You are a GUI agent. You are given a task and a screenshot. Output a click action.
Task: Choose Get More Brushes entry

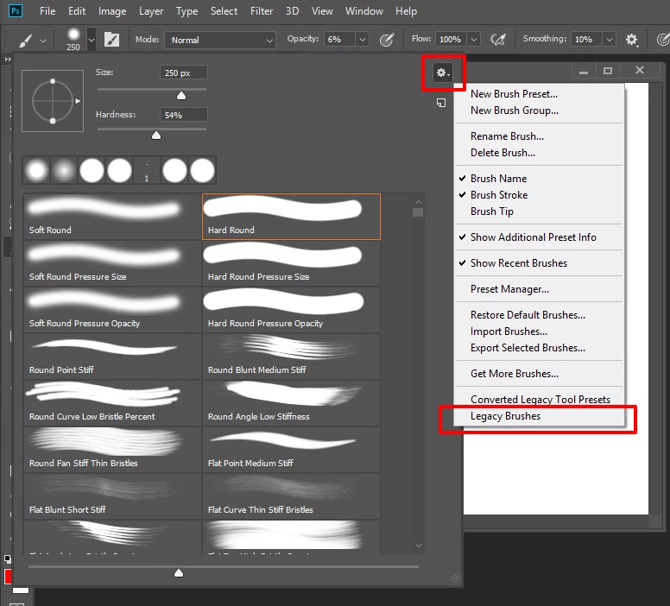coord(539,374)
